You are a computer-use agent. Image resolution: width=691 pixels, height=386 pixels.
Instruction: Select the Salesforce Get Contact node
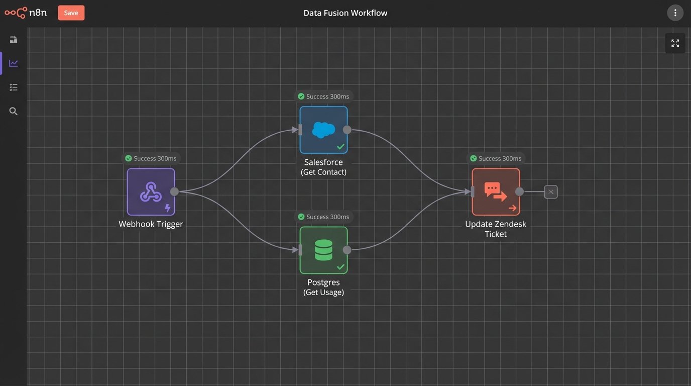(323, 130)
